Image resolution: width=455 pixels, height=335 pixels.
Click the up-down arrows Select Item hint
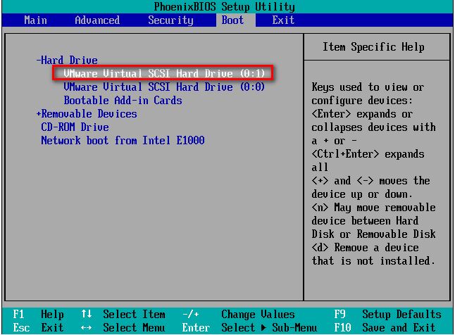(x=123, y=314)
